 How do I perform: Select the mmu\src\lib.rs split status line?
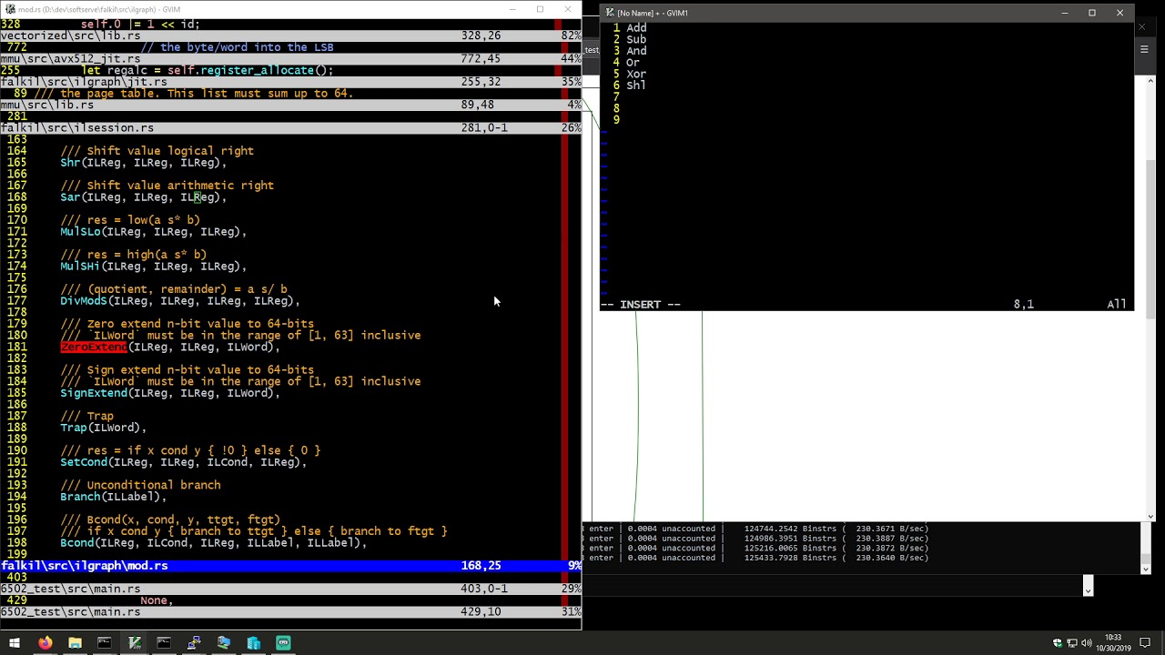290,105
